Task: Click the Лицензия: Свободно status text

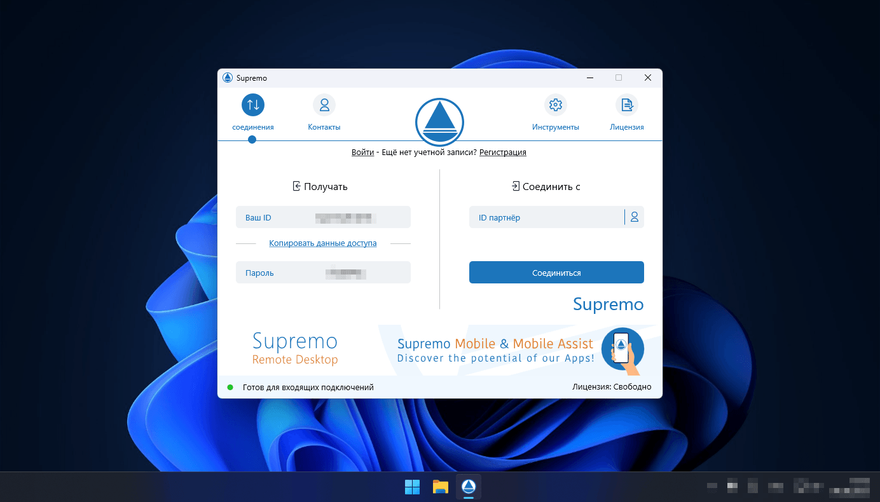Action: (x=612, y=387)
